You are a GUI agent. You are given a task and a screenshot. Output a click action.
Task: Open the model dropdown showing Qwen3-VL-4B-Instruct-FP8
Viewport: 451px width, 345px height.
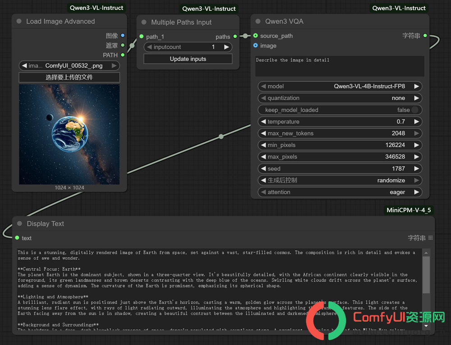click(x=340, y=86)
